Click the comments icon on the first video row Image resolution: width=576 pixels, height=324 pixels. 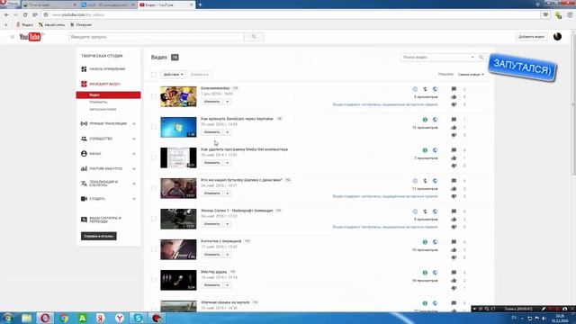(x=454, y=89)
